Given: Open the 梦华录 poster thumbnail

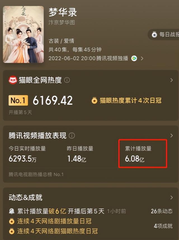Looking at the screenshot, I should tap(23, 34).
